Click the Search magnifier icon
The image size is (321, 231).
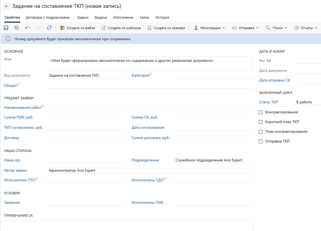pyautogui.click(x=268, y=28)
